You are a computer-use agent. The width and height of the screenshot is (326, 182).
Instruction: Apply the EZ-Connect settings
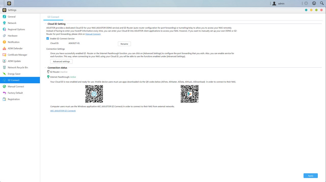click(311, 176)
